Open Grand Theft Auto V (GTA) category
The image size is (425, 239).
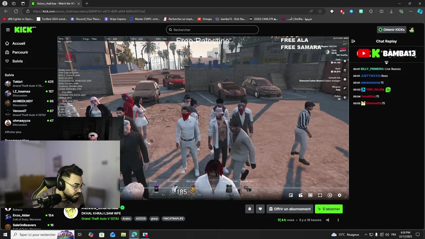tap(100, 219)
